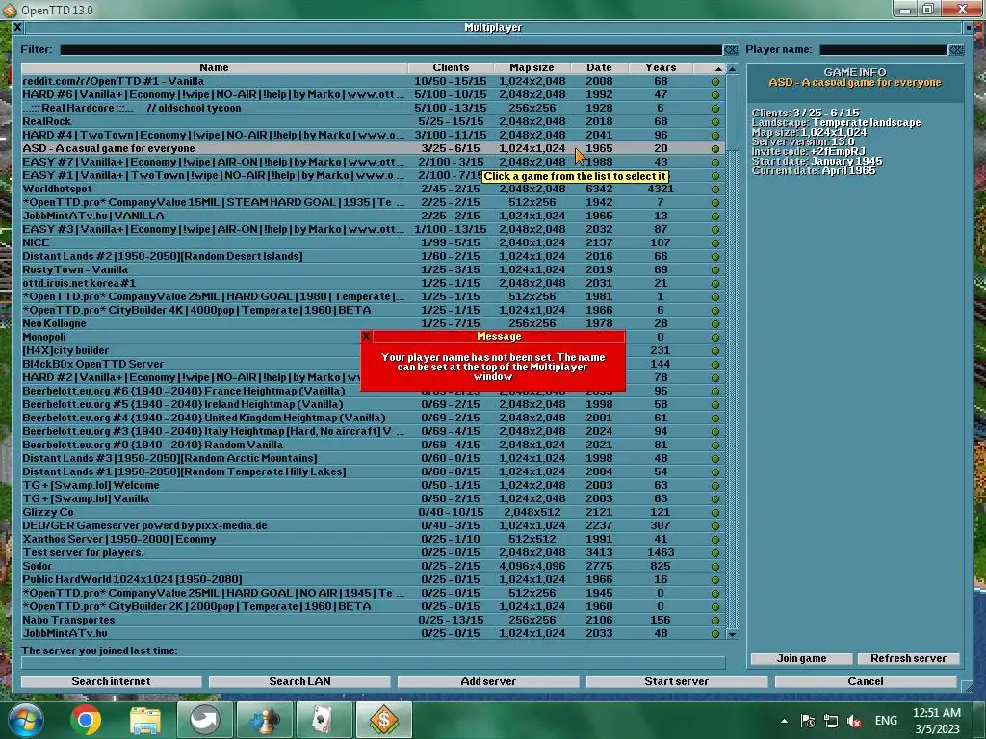986x739 pixels.
Task: Select the Real Hardcore oldschool tycoon server
Action: coord(373,108)
